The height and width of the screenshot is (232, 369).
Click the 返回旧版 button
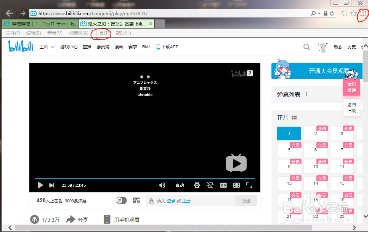351,108
